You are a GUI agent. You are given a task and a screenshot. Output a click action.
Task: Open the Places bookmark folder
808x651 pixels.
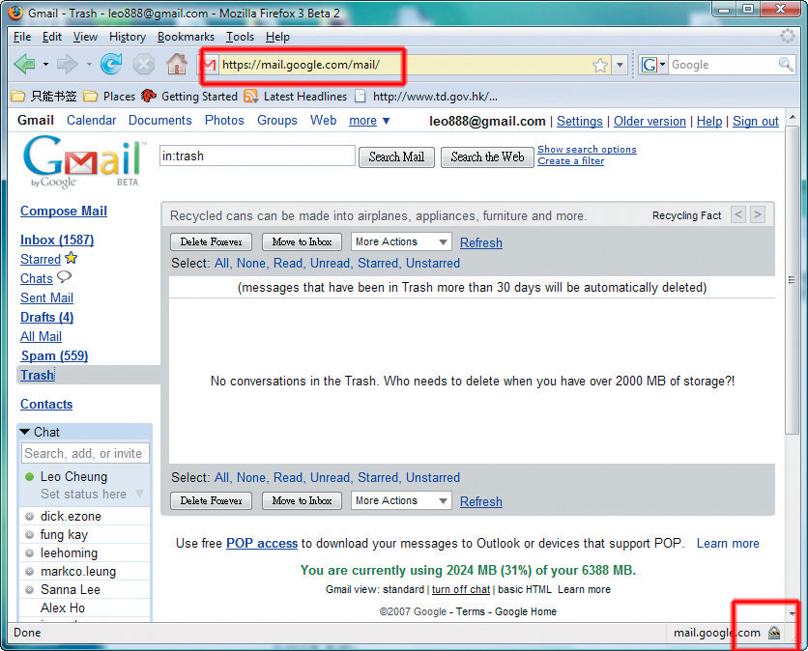(x=109, y=97)
